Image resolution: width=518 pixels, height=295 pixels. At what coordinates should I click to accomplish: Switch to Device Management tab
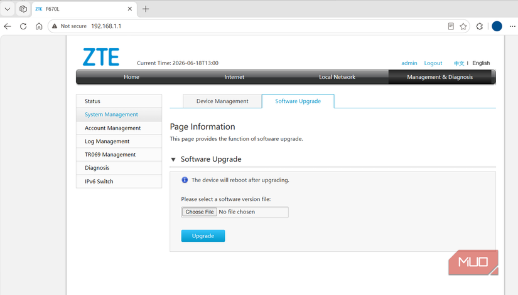pos(222,101)
